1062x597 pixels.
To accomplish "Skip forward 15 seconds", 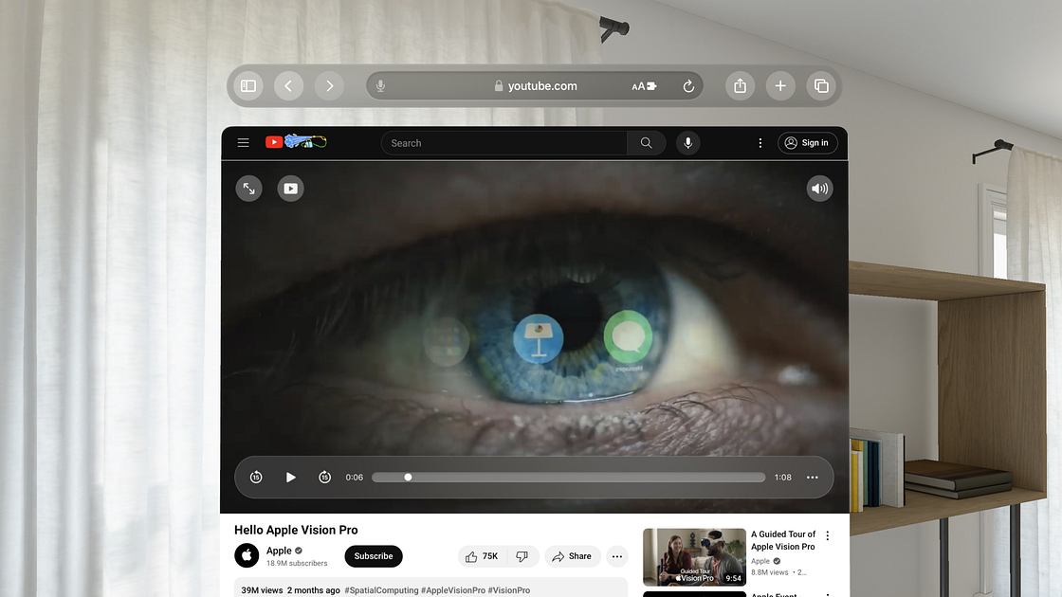I will click(325, 478).
